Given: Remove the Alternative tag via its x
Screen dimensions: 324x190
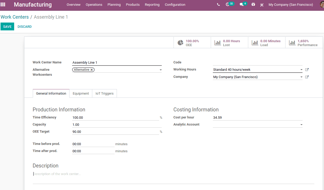Looking at the screenshot, I should (x=91, y=70).
